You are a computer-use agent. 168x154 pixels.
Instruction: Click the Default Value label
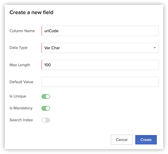pyautogui.click(x=21, y=82)
